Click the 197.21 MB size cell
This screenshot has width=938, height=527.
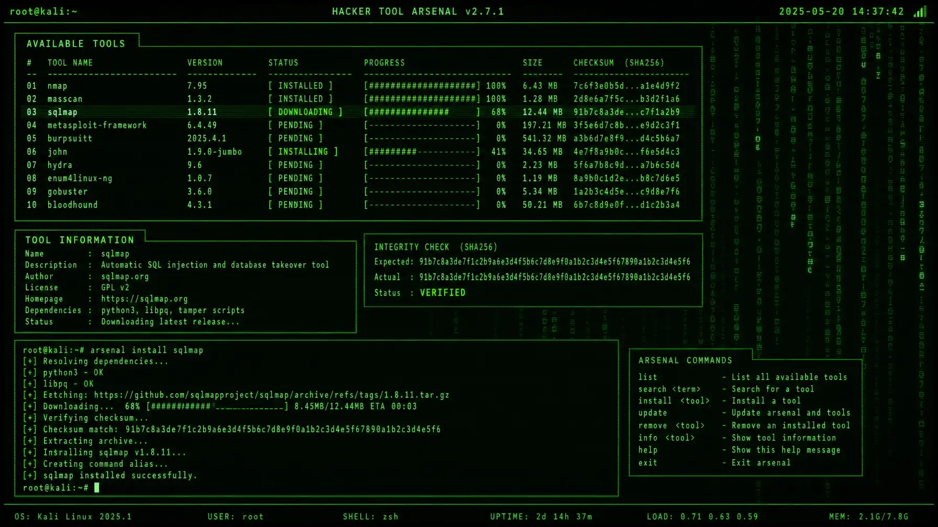pos(544,126)
